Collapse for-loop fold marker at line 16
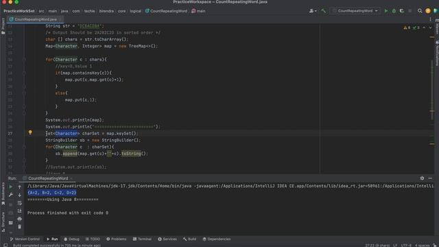The width and height of the screenshot is (439, 247). [x=24, y=60]
